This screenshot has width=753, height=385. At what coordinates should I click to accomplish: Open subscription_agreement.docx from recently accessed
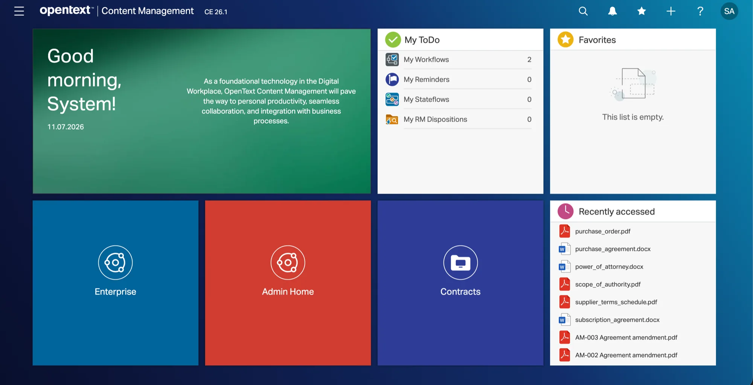pyautogui.click(x=617, y=320)
